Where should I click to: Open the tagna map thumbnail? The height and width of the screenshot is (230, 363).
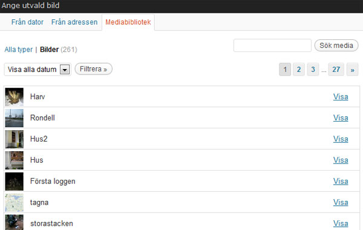15,203
